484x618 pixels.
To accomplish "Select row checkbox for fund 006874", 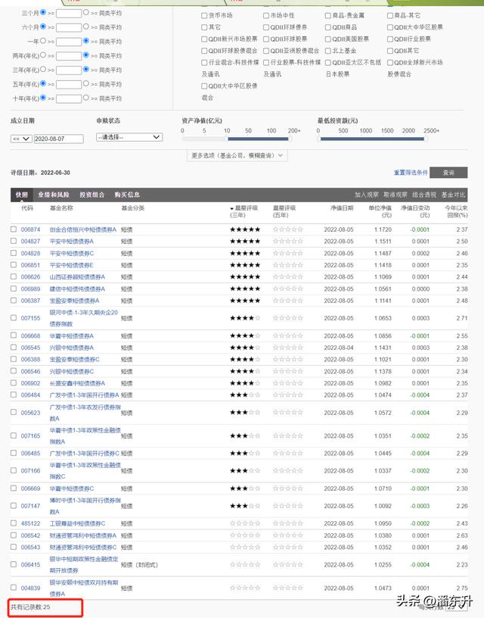I will [14, 229].
